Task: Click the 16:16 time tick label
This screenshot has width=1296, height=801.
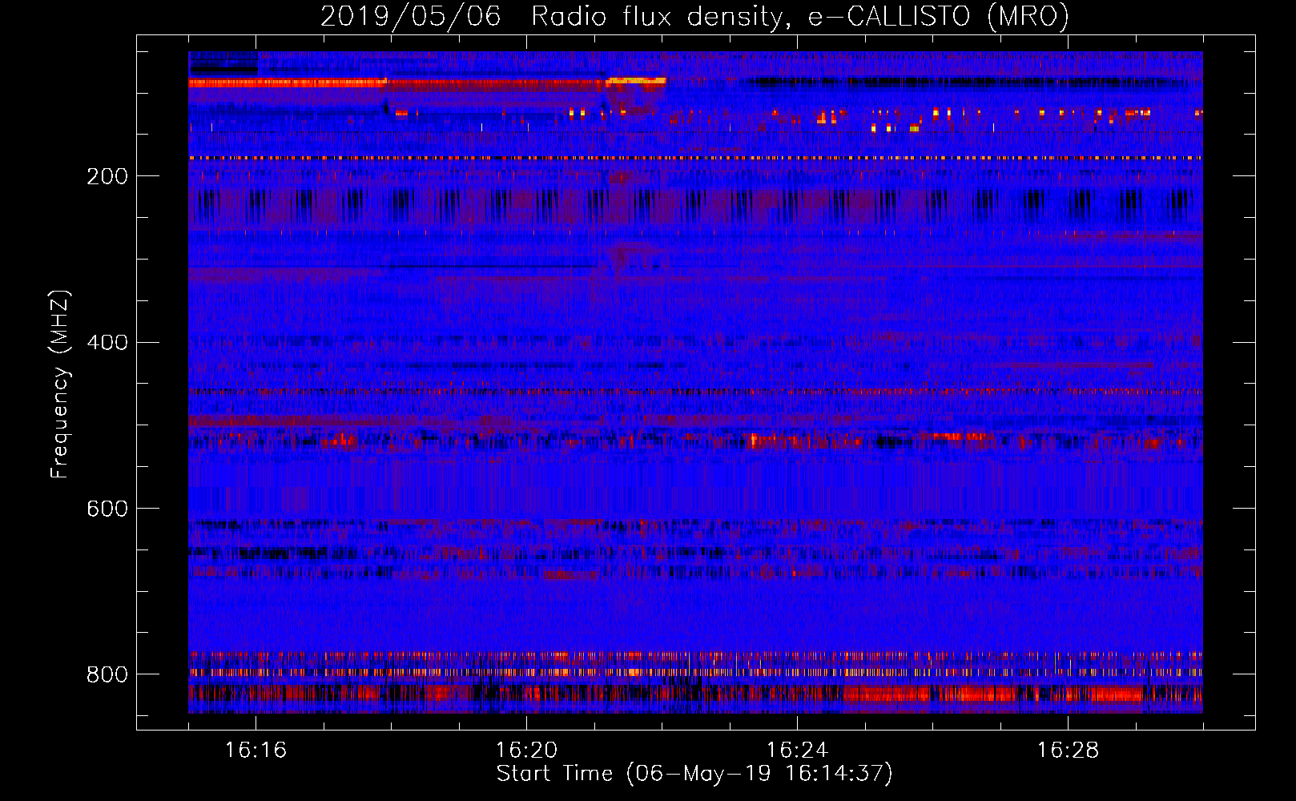Action: (x=256, y=751)
